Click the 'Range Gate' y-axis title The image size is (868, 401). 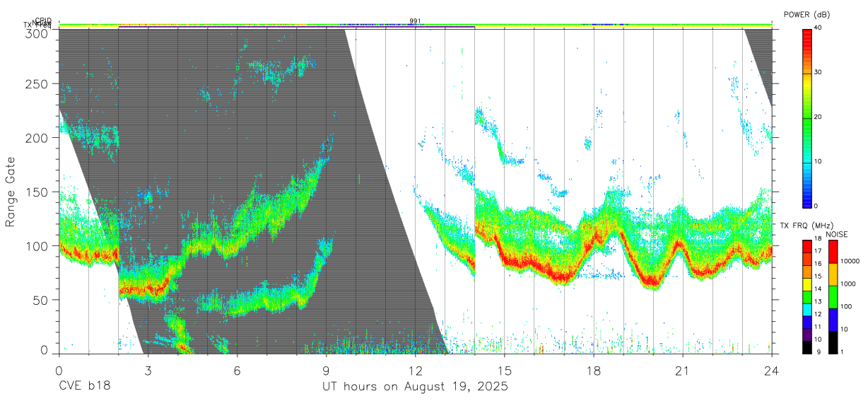pyautogui.click(x=11, y=192)
